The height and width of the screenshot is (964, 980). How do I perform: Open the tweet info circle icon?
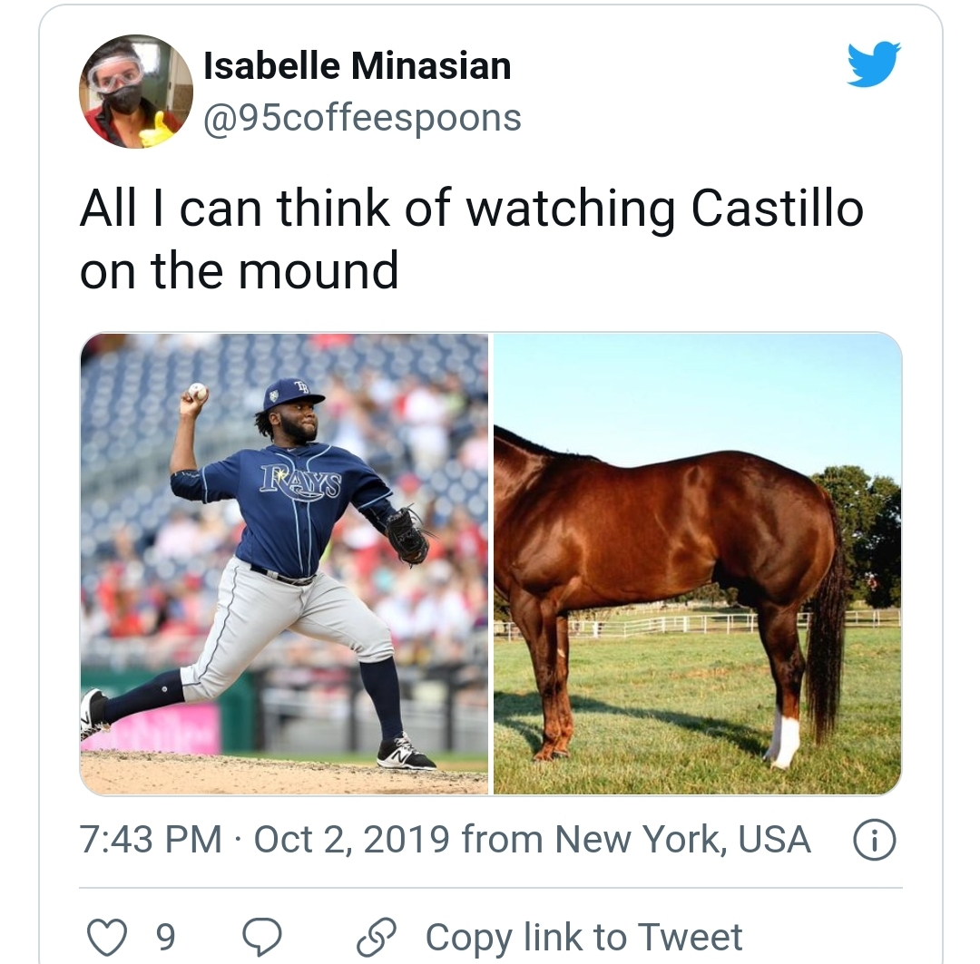(875, 841)
